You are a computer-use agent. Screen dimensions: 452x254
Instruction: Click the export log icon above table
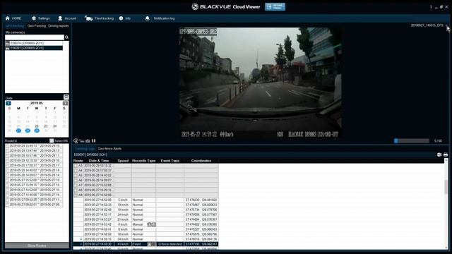[x=439, y=155]
